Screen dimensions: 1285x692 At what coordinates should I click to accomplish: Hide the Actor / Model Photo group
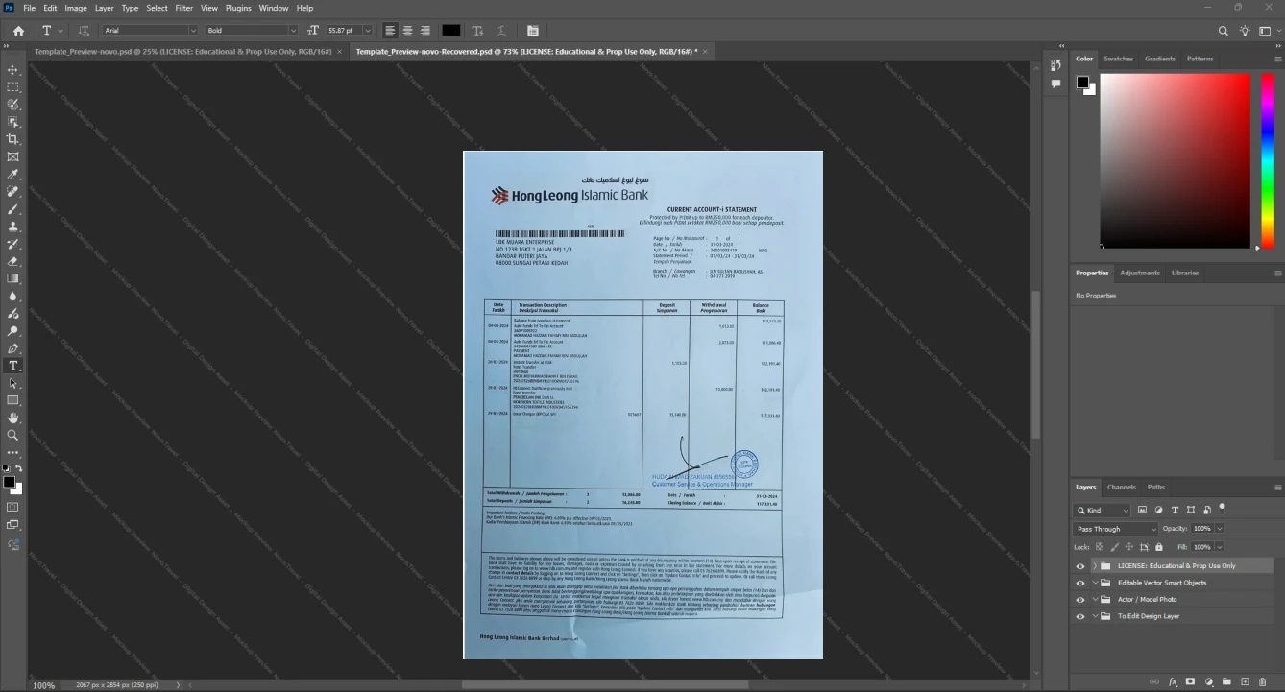(1080, 599)
